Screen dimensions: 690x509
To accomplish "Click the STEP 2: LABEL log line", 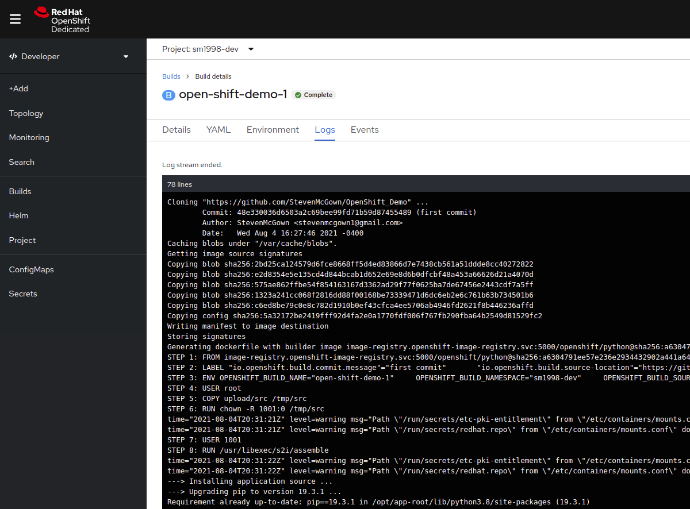I will [x=428, y=368].
